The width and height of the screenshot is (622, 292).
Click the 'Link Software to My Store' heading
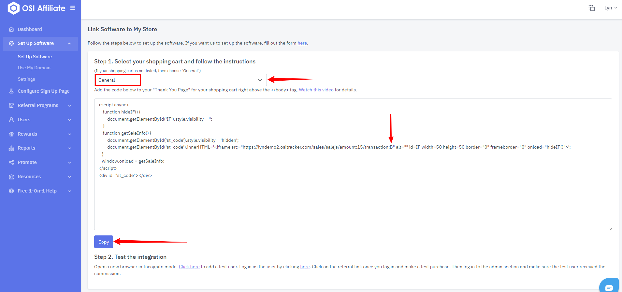click(122, 29)
